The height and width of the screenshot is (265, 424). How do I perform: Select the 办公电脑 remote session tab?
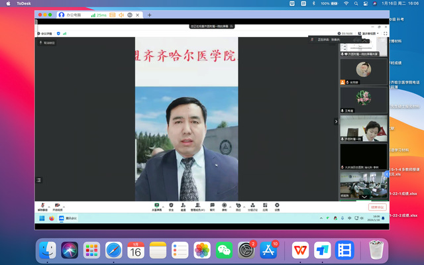73,15
